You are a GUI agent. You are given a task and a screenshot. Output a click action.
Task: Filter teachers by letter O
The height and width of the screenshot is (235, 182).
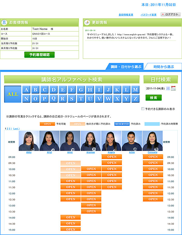(35, 99)
